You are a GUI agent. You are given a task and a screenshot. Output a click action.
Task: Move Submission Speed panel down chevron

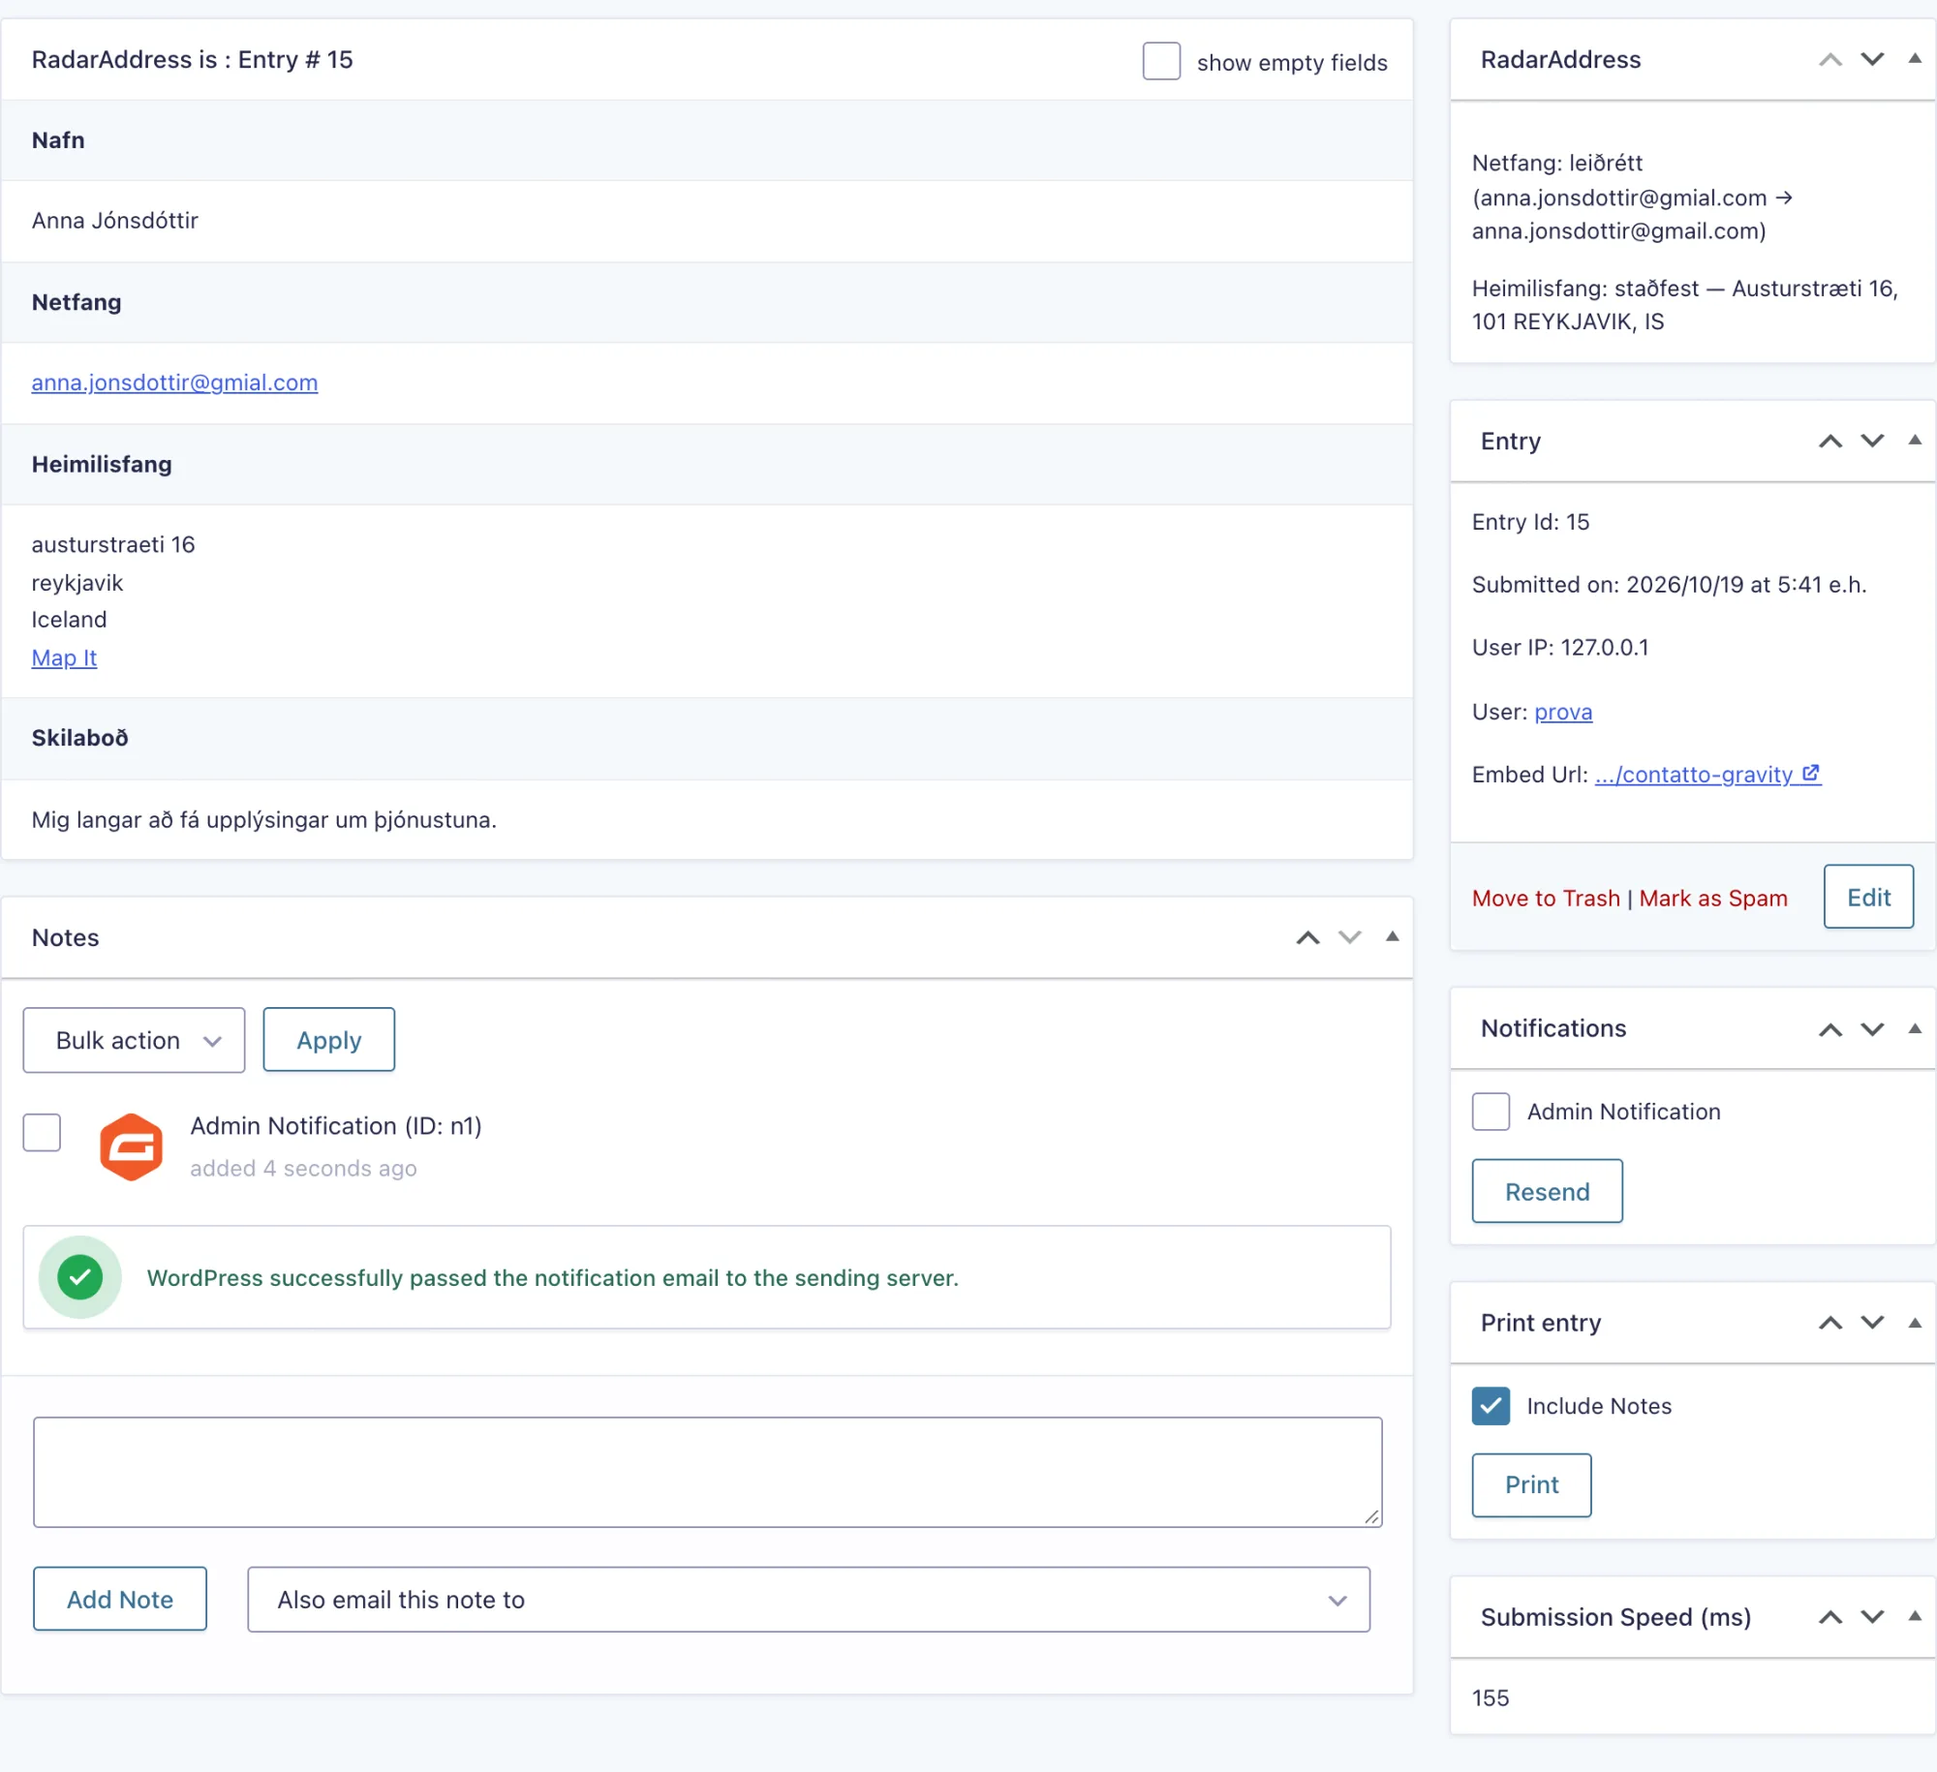coord(1872,1617)
